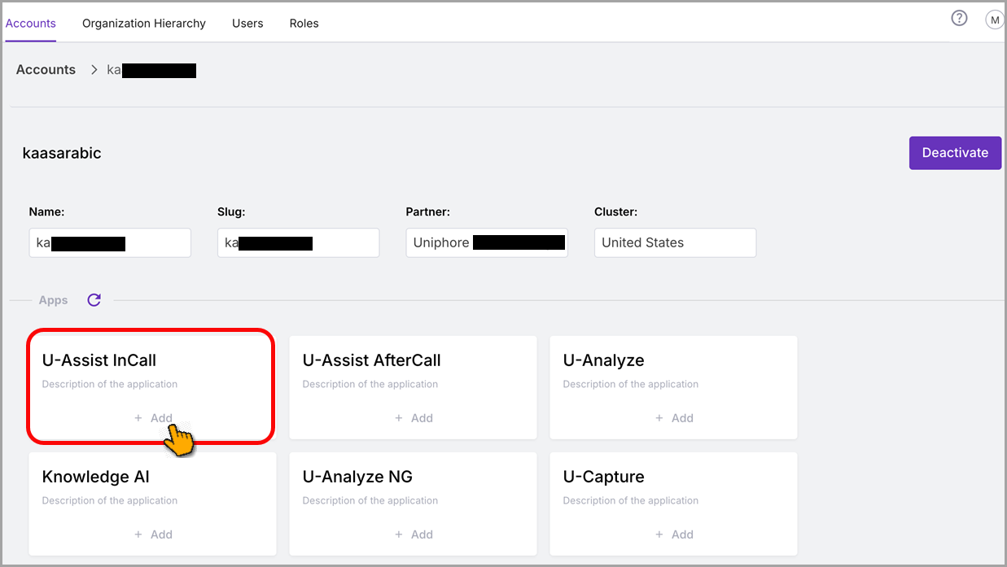Viewport: 1007px width, 567px height.
Task: Refresh the Apps list
Action: (x=94, y=300)
